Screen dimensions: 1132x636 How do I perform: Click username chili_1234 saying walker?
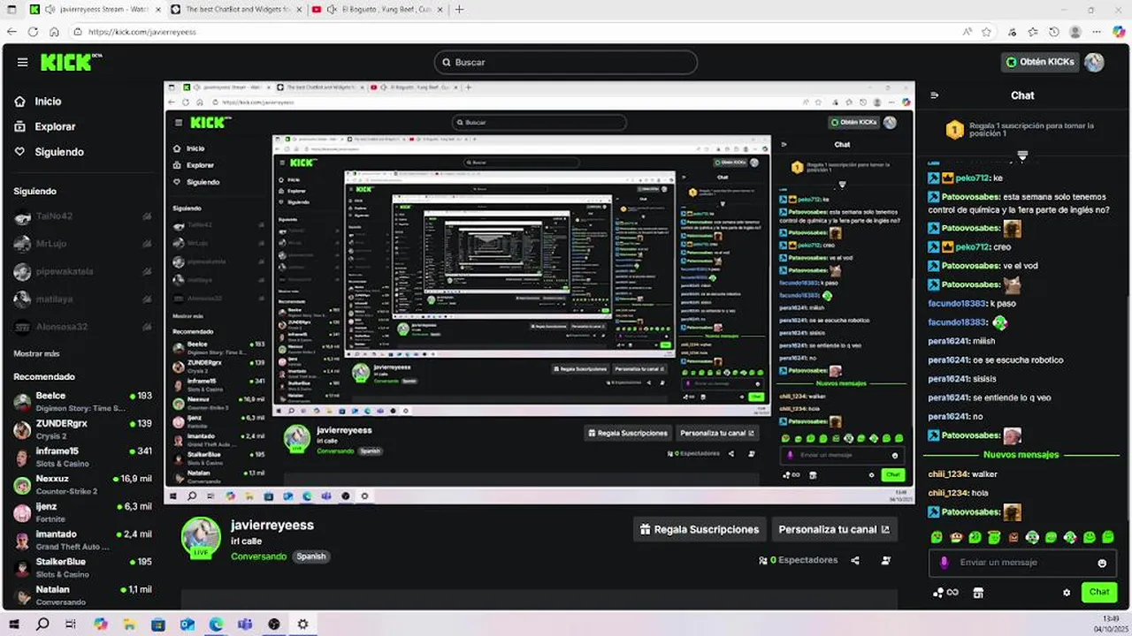pyautogui.click(x=948, y=474)
